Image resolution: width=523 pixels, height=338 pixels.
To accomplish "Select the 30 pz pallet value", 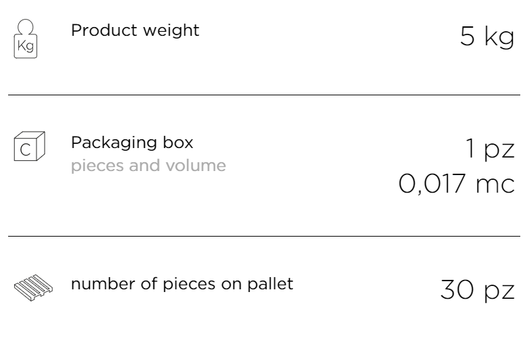I will [x=477, y=290].
